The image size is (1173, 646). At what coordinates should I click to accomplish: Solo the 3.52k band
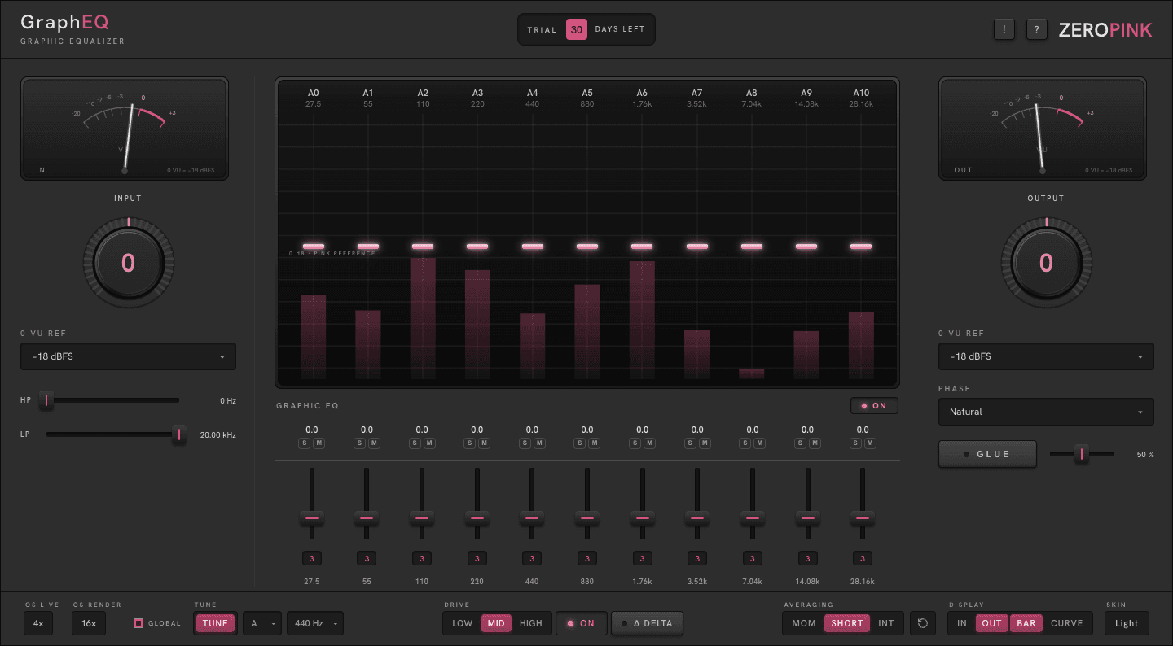(691, 443)
